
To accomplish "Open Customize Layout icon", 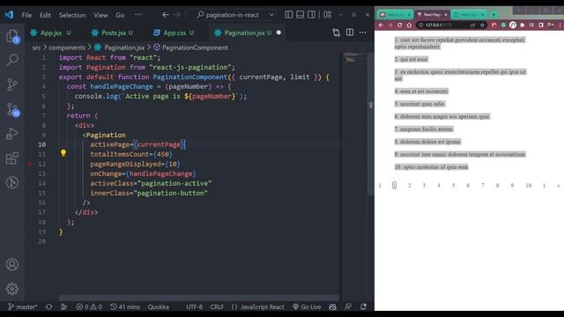I will tap(327, 15).
